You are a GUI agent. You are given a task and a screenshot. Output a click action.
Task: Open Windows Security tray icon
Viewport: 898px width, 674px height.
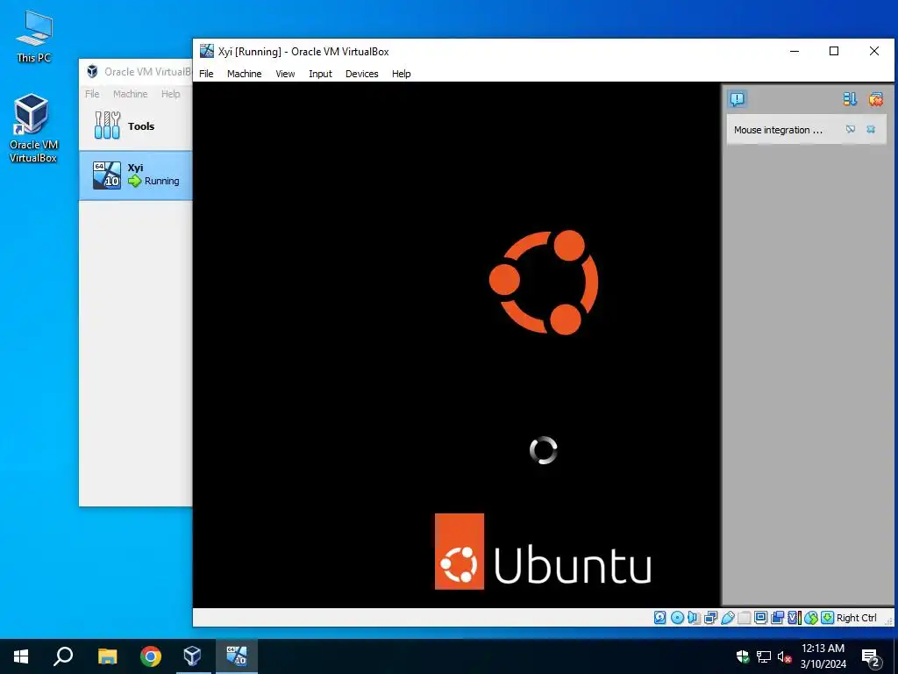743,656
